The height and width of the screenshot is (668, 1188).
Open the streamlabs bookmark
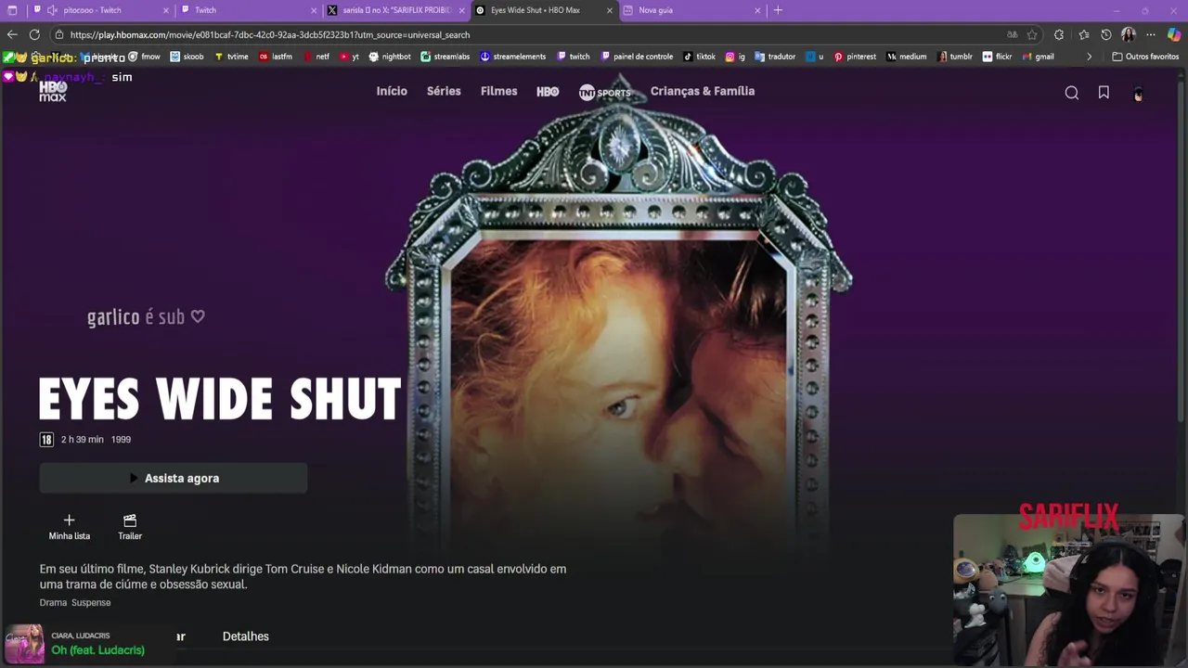click(x=445, y=57)
